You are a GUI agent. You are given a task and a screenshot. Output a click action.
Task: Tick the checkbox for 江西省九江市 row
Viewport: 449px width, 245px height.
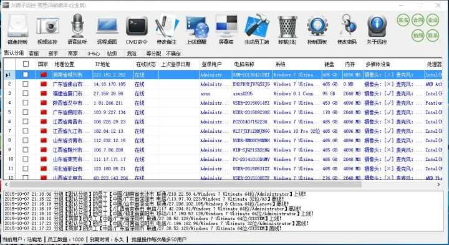click(26, 131)
